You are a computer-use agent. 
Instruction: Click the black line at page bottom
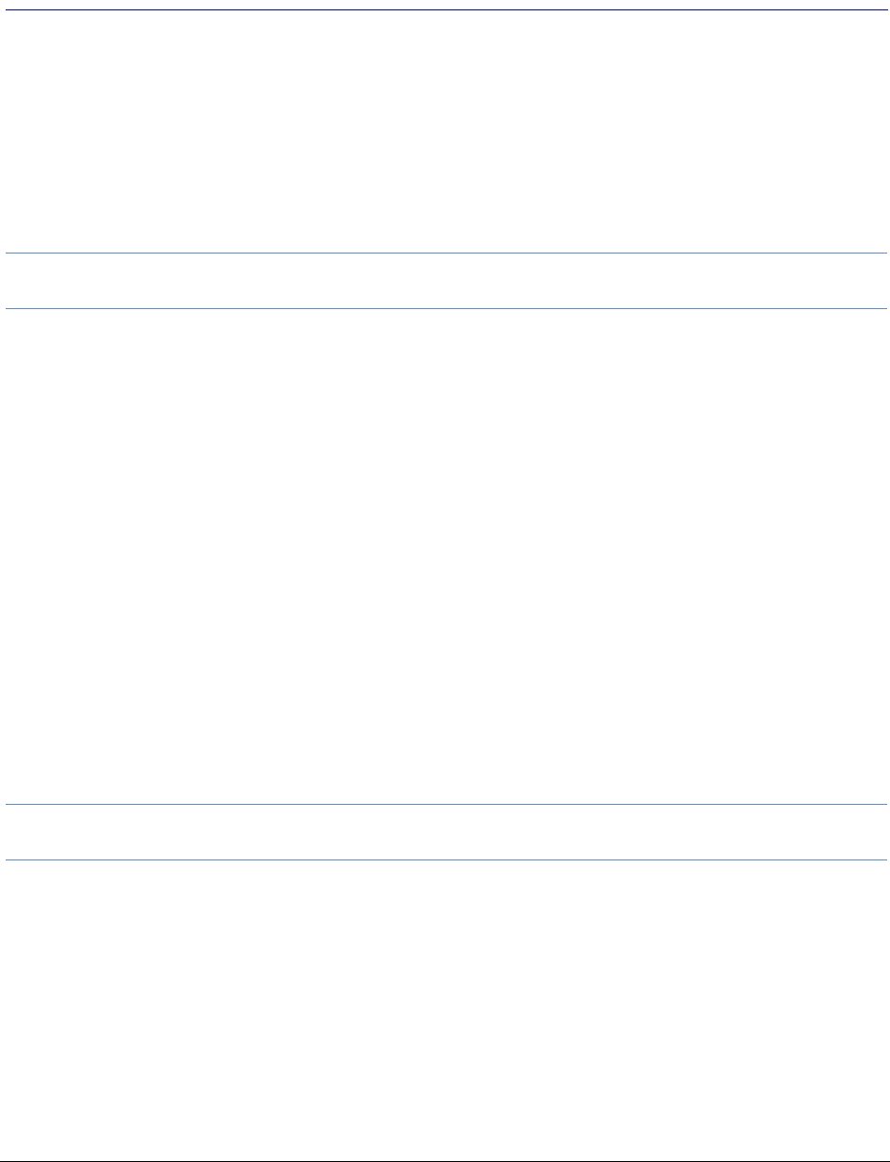tap(445, 1160)
